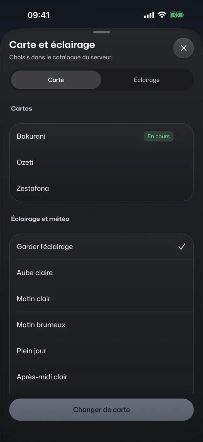Tap the battery charging icon
This screenshot has width=203, height=442.
point(177,15)
